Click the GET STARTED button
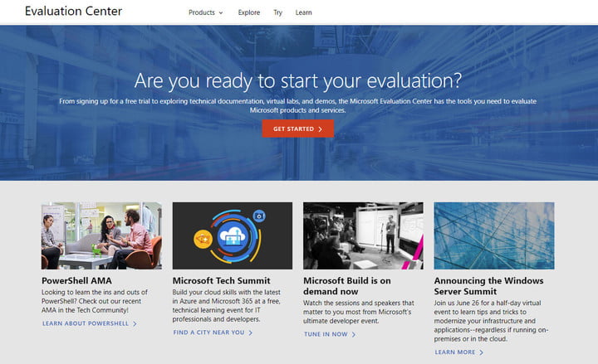Image resolution: width=598 pixels, height=364 pixels. coord(298,129)
